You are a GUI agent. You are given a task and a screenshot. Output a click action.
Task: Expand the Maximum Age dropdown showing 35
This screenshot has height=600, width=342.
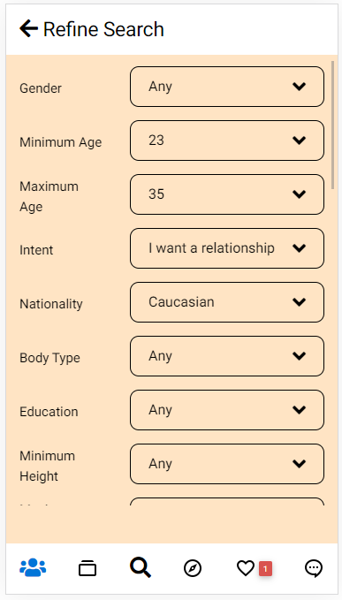coord(227,194)
